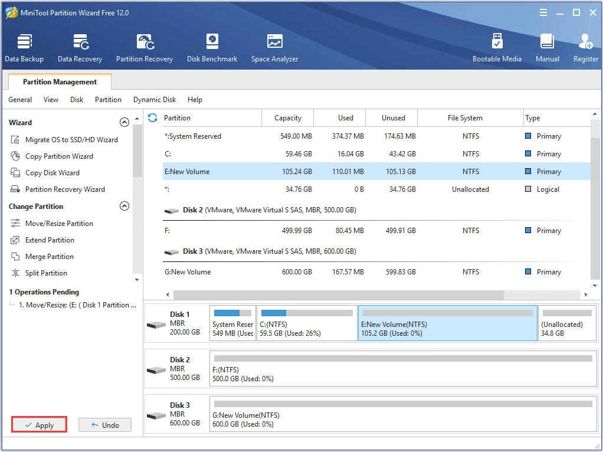Create Bootable Media

coord(497,48)
